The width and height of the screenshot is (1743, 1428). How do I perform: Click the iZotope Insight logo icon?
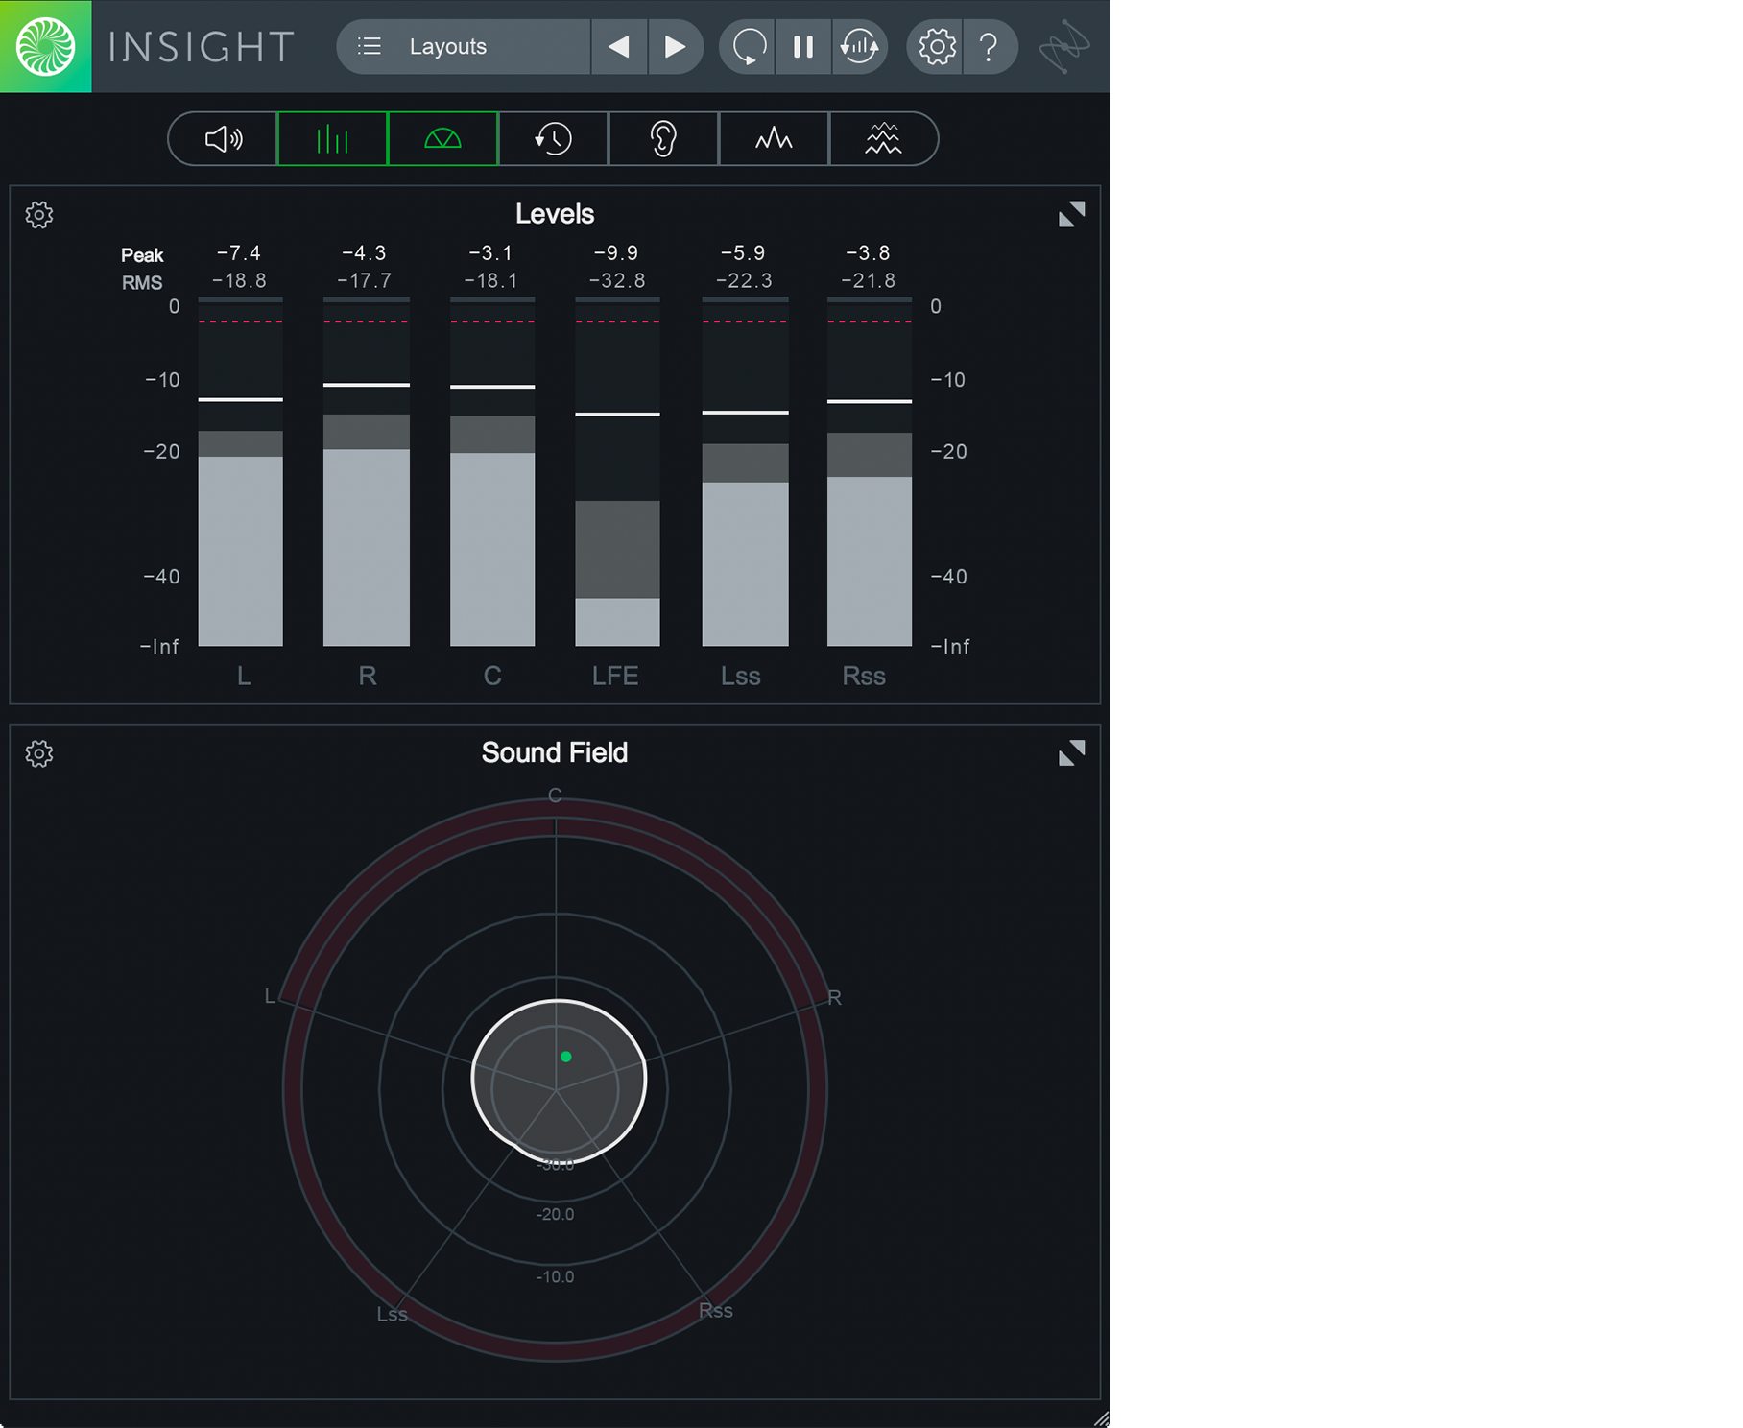(45, 46)
